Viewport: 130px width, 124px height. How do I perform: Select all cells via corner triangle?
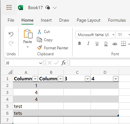tap(10, 72)
